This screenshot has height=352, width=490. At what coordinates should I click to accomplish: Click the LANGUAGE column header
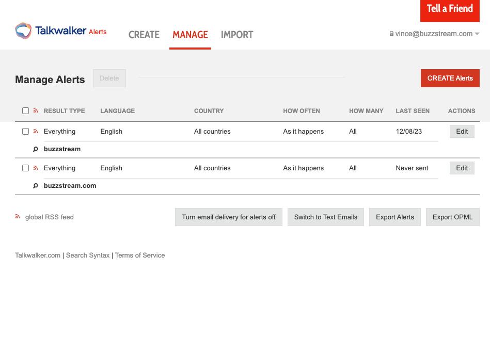[118, 111]
